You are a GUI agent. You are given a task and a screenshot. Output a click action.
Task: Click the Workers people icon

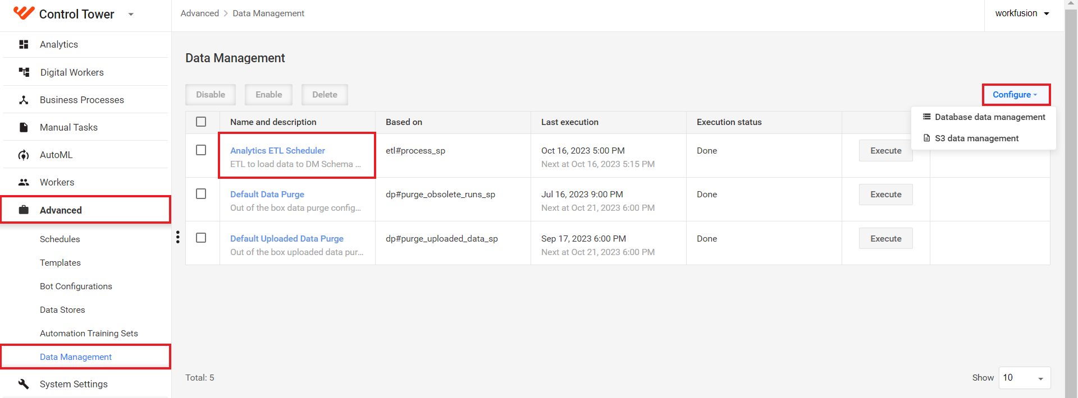[x=24, y=182]
